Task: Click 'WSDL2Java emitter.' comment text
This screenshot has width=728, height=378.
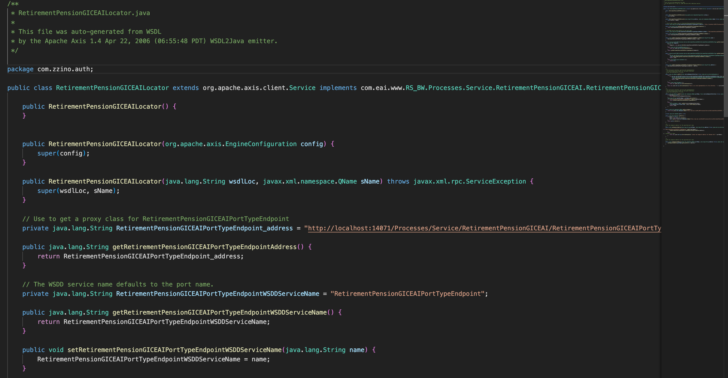Action: 244,41
